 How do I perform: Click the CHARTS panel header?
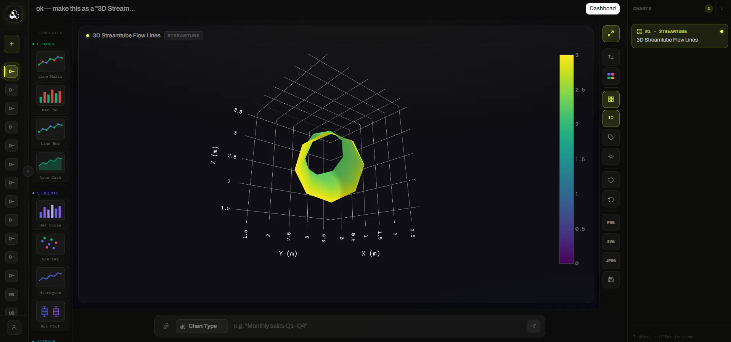[x=642, y=8]
